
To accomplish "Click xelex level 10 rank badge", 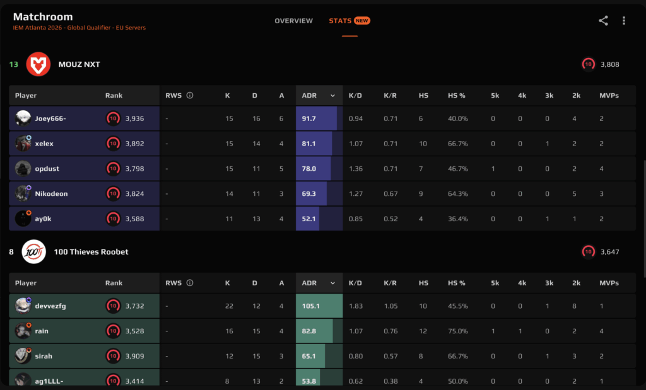I will (114, 144).
